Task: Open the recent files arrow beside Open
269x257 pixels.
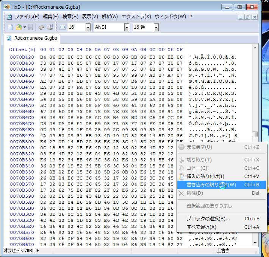Action: pyautogui.click(x=25, y=27)
